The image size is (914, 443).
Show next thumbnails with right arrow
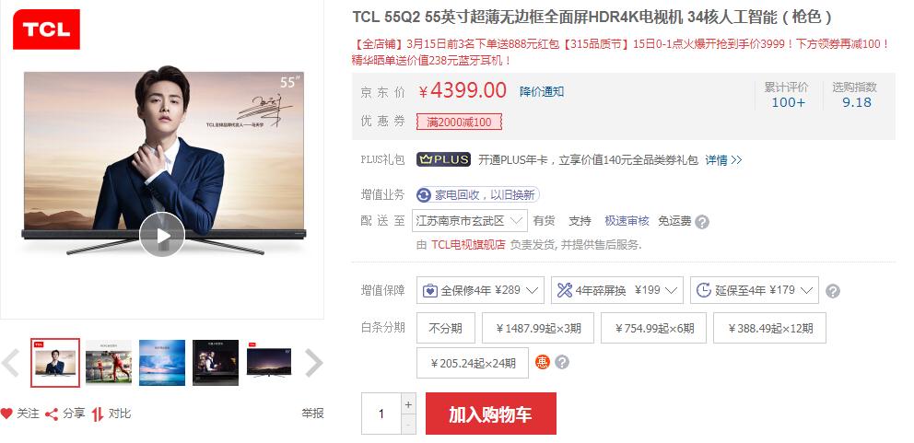313,363
